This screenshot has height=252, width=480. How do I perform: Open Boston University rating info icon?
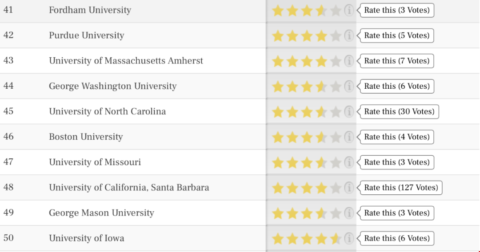pos(349,137)
